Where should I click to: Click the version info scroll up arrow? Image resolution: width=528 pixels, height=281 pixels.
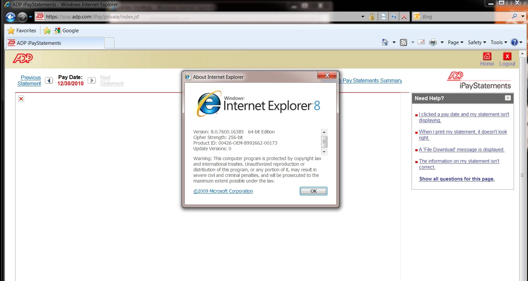pyautogui.click(x=324, y=132)
